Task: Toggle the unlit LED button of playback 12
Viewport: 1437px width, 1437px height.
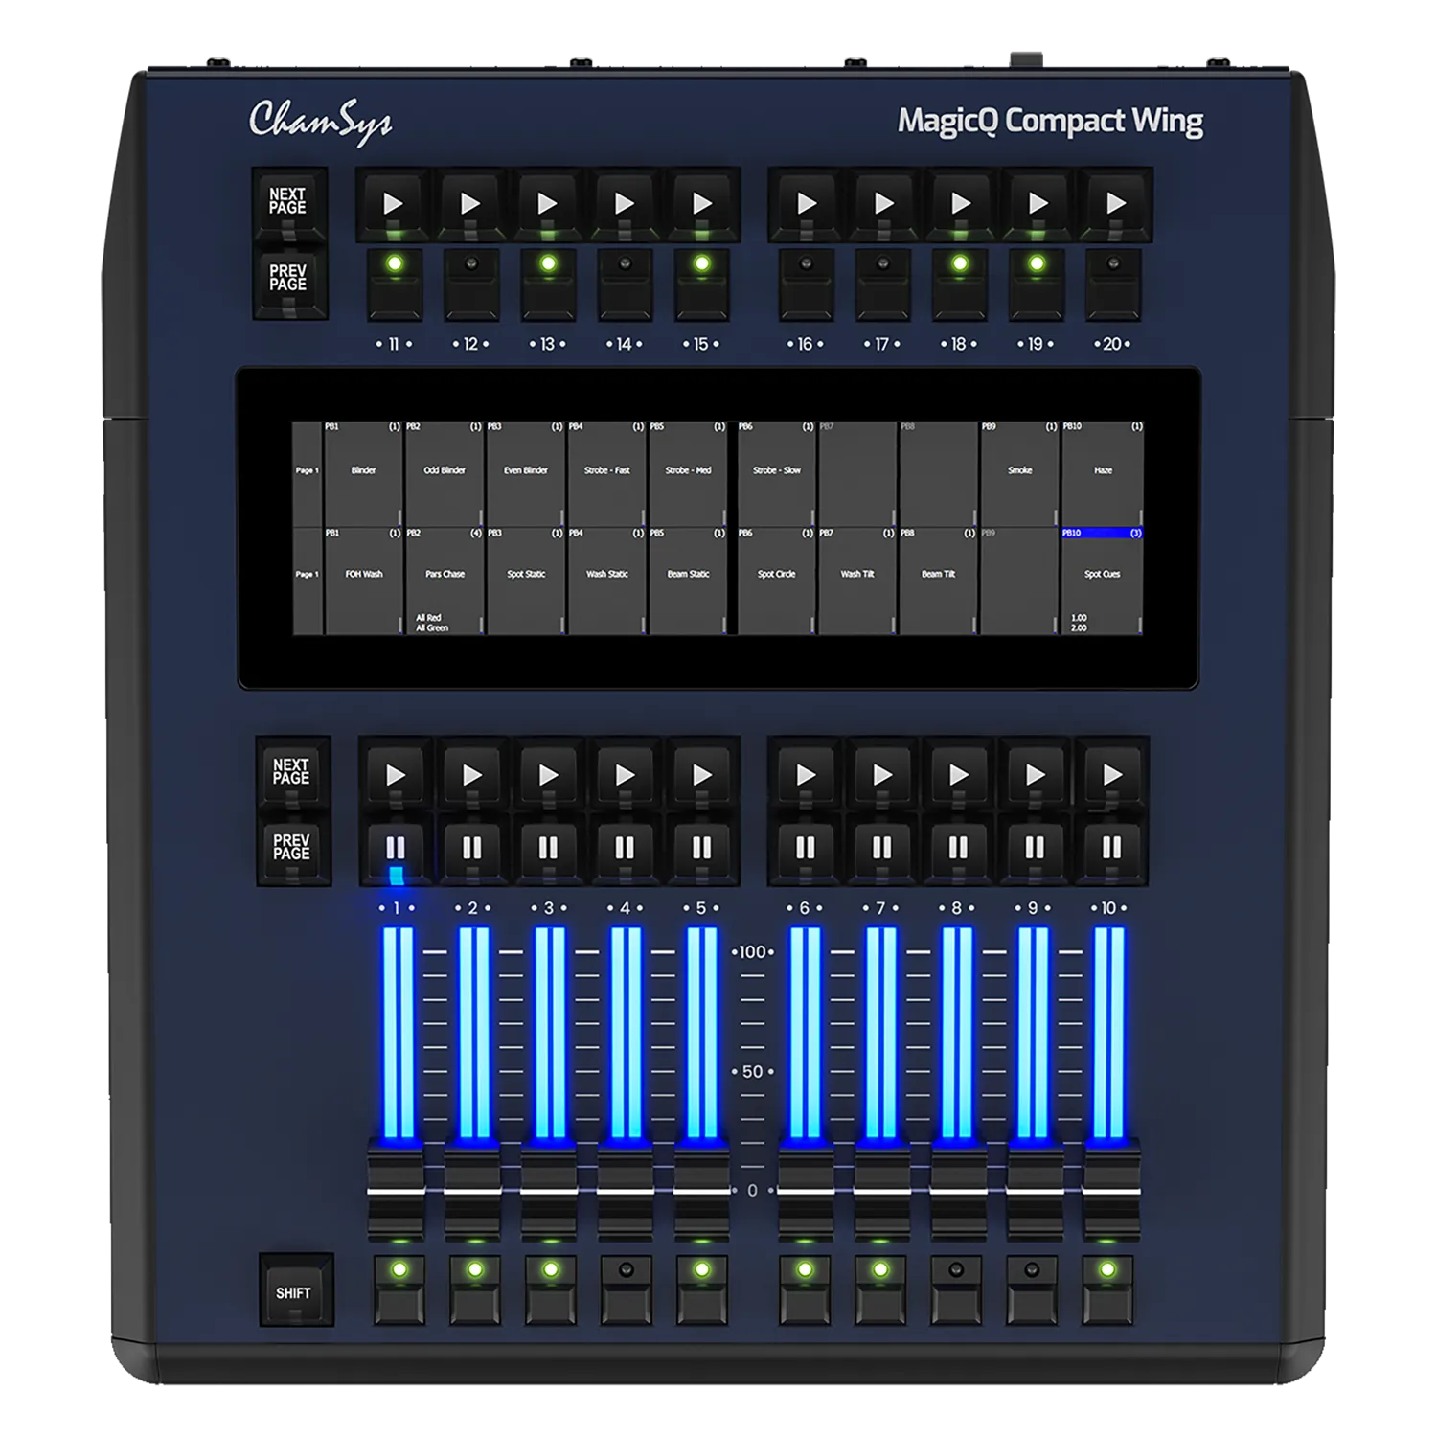Action: 470,285
